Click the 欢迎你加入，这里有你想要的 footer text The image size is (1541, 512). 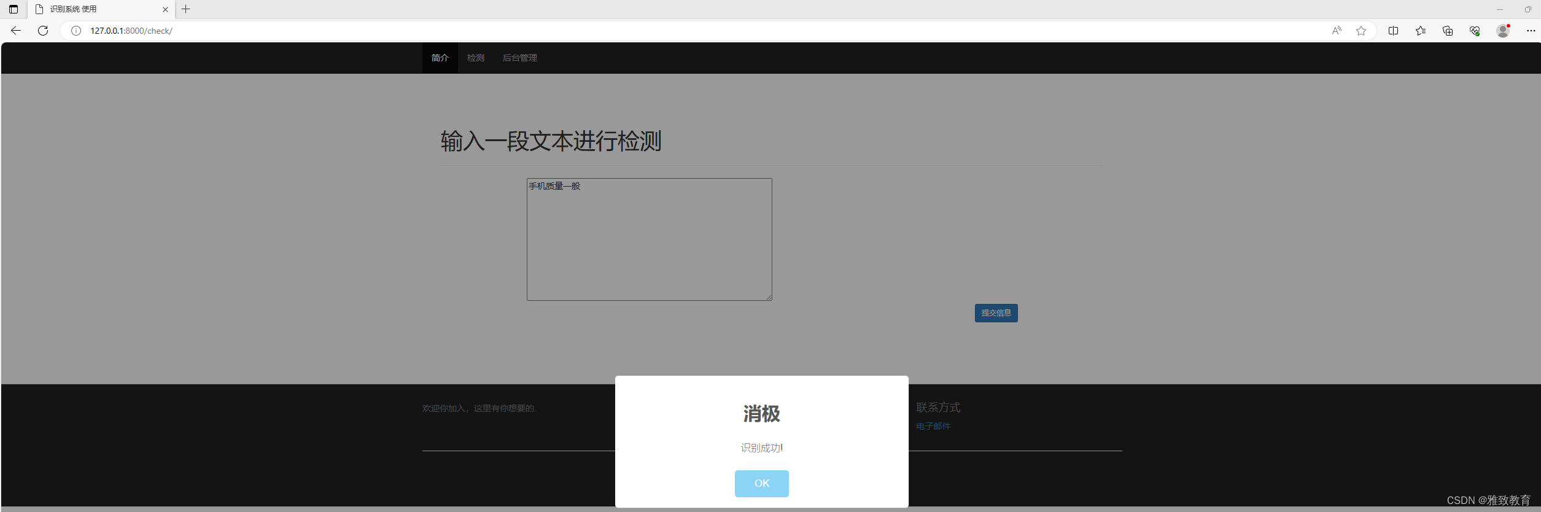(479, 408)
